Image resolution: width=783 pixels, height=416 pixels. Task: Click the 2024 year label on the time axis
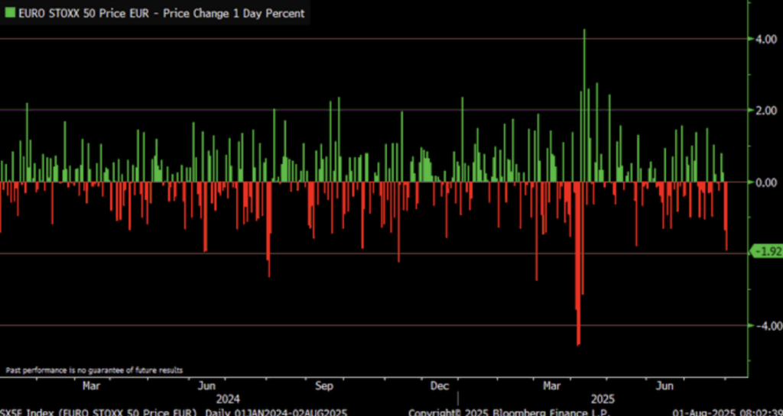click(x=227, y=399)
